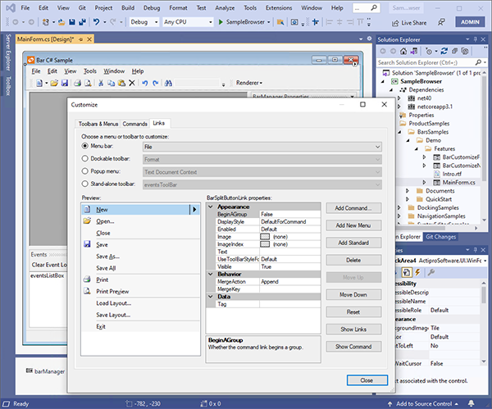Open the feedback icon next to Live Share
Screen dimensions: 492x409
(x=441, y=22)
